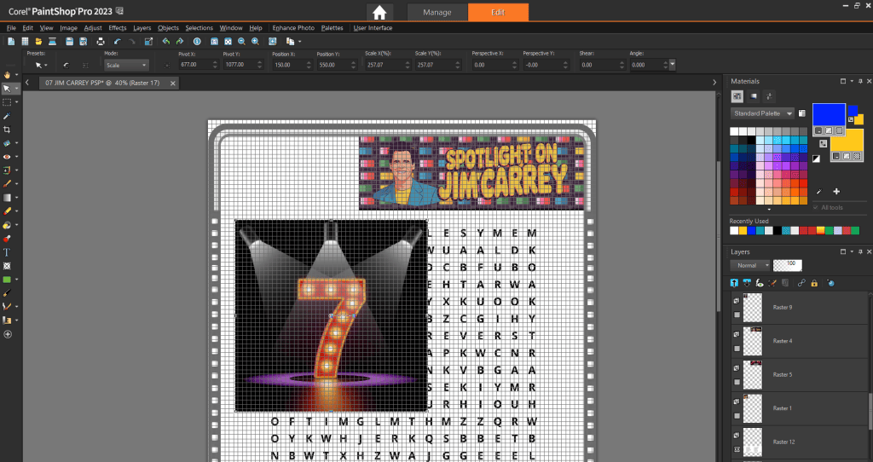Click the layer opacity slider showing 100
This screenshot has height=462, width=873.
click(x=787, y=265)
